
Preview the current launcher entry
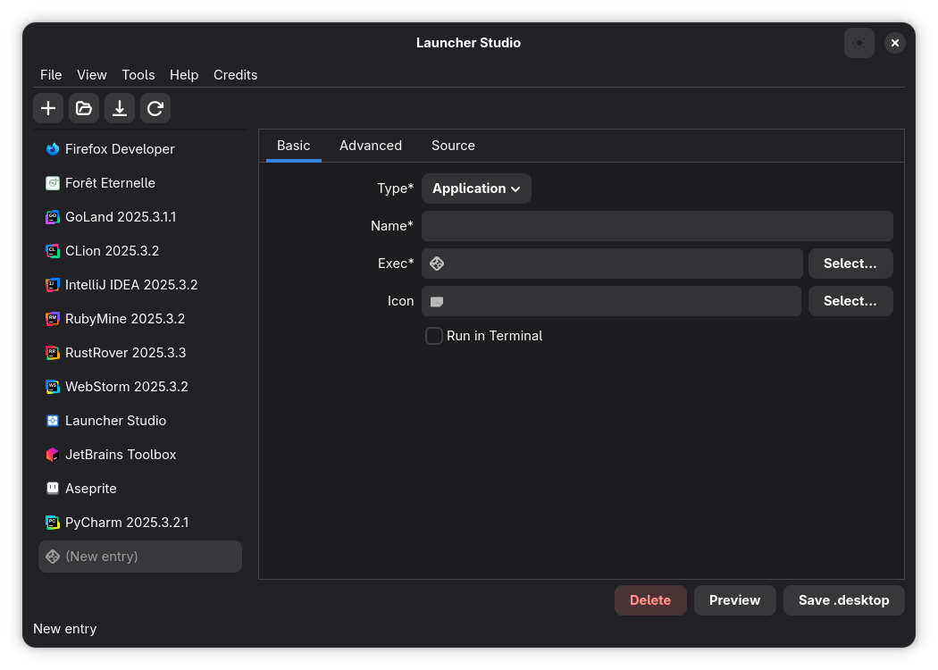(734, 600)
